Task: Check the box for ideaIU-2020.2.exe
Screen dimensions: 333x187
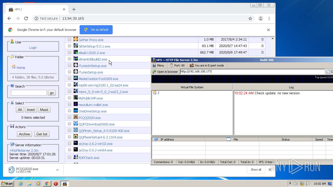Action: click(x=69, y=52)
